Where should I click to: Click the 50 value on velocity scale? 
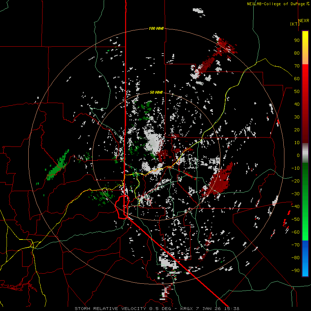297,92
